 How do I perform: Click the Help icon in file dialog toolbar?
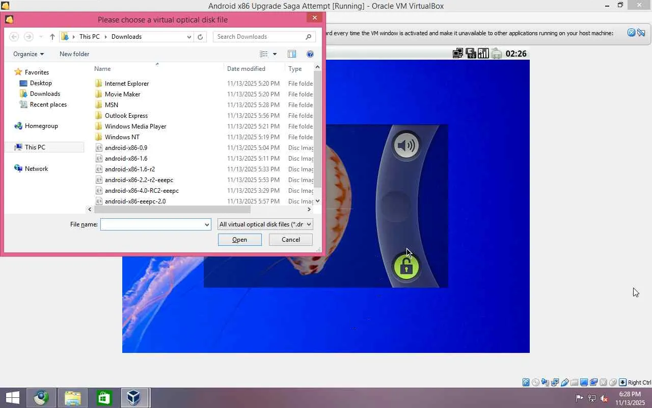(x=310, y=54)
